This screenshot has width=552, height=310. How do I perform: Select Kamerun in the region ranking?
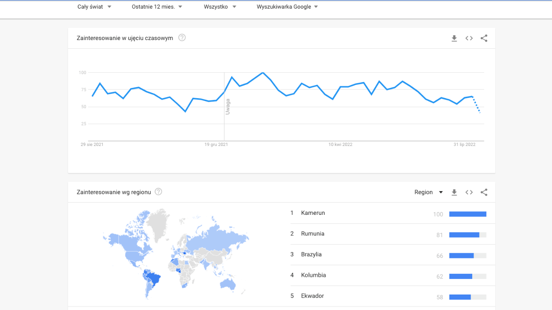[313, 213]
